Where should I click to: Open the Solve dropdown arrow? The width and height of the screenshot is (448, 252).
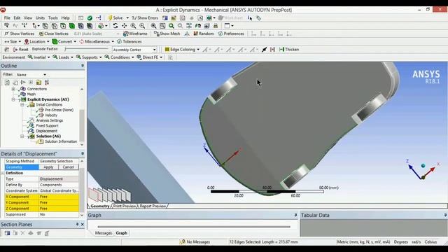tap(127, 17)
